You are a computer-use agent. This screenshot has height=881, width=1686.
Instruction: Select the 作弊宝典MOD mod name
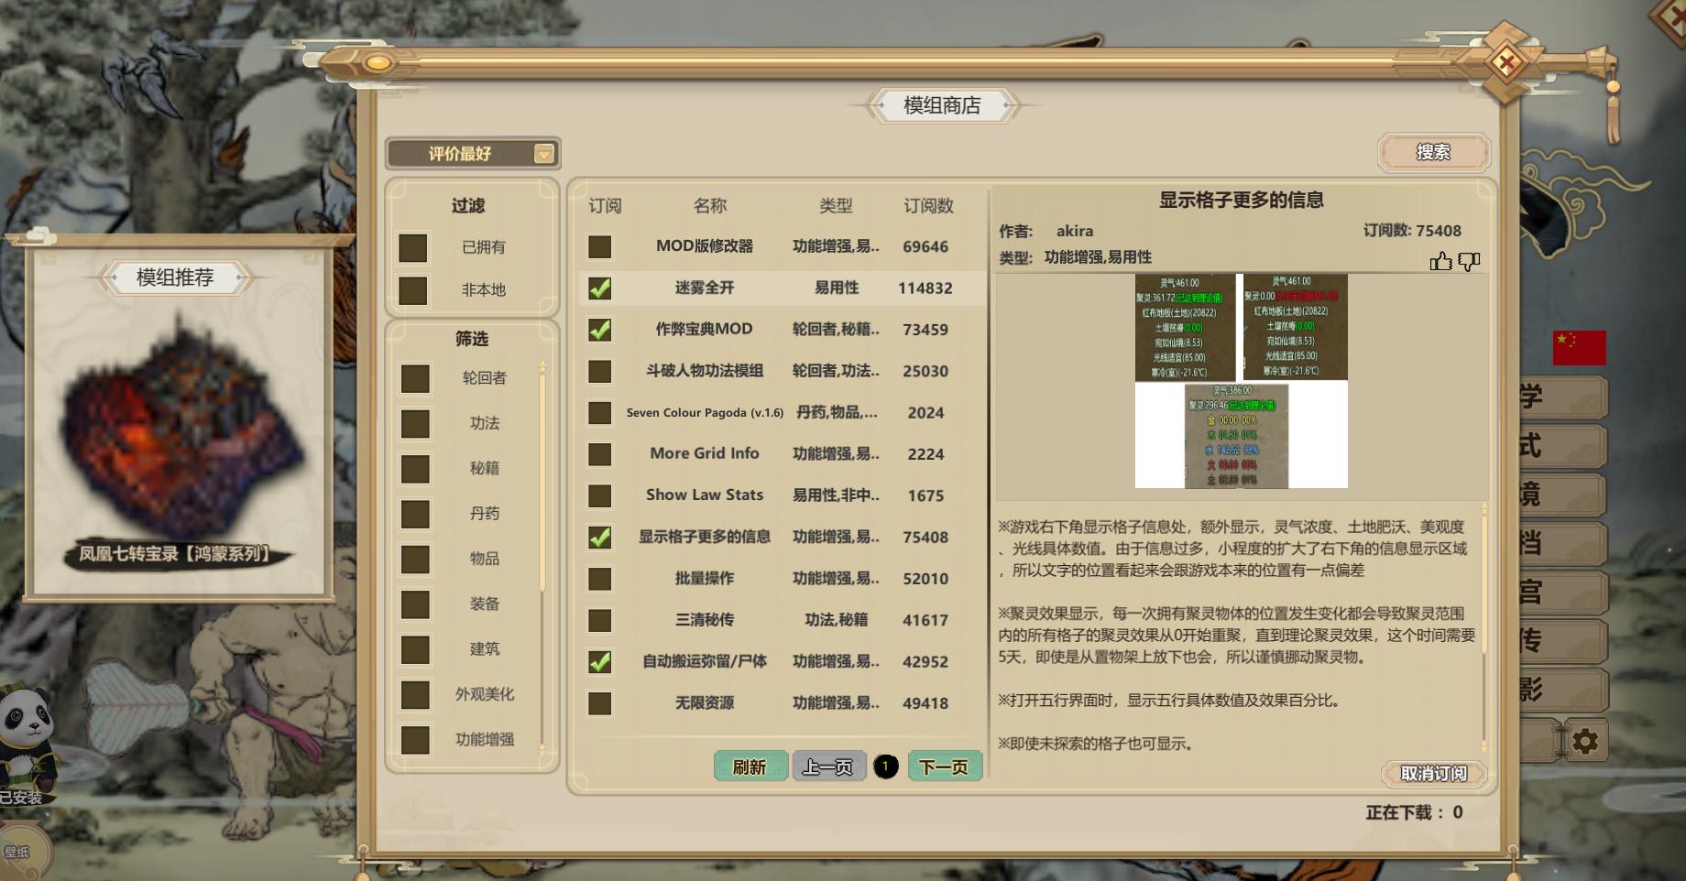click(x=705, y=329)
